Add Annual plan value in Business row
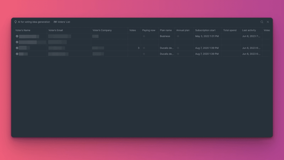The height and width of the screenshot is (160, 284). 178,36
